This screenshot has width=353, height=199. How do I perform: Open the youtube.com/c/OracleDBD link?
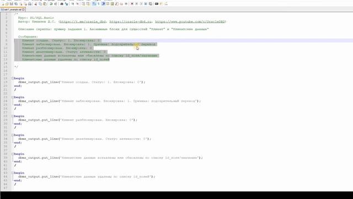(x=190, y=22)
